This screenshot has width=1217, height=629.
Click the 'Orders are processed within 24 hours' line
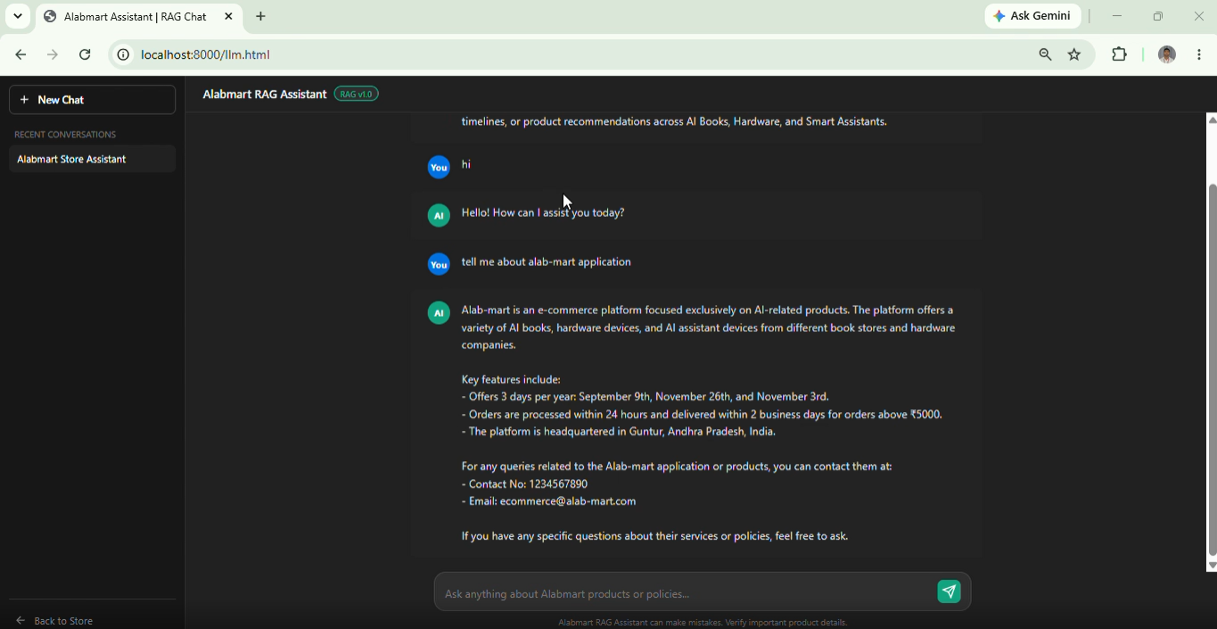coord(702,414)
